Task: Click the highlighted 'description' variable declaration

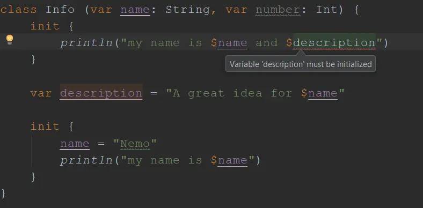Action: coord(101,93)
